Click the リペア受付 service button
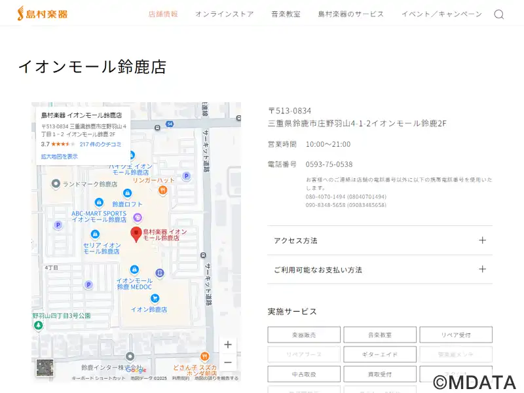 click(x=456, y=335)
